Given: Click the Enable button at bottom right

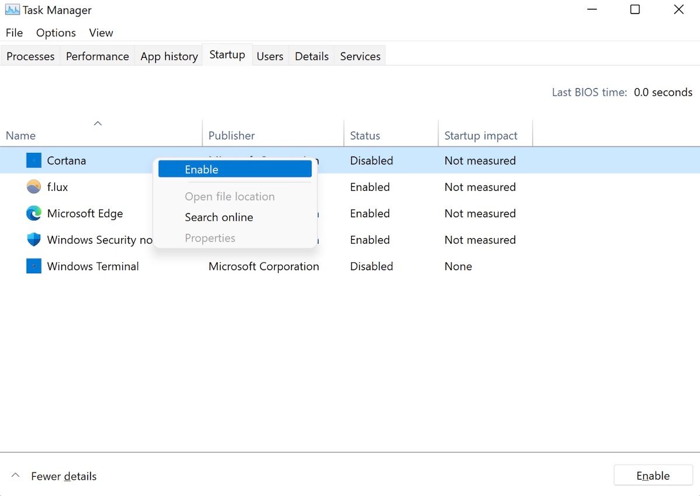Looking at the screenshot, I should click(x=653, y=475).
